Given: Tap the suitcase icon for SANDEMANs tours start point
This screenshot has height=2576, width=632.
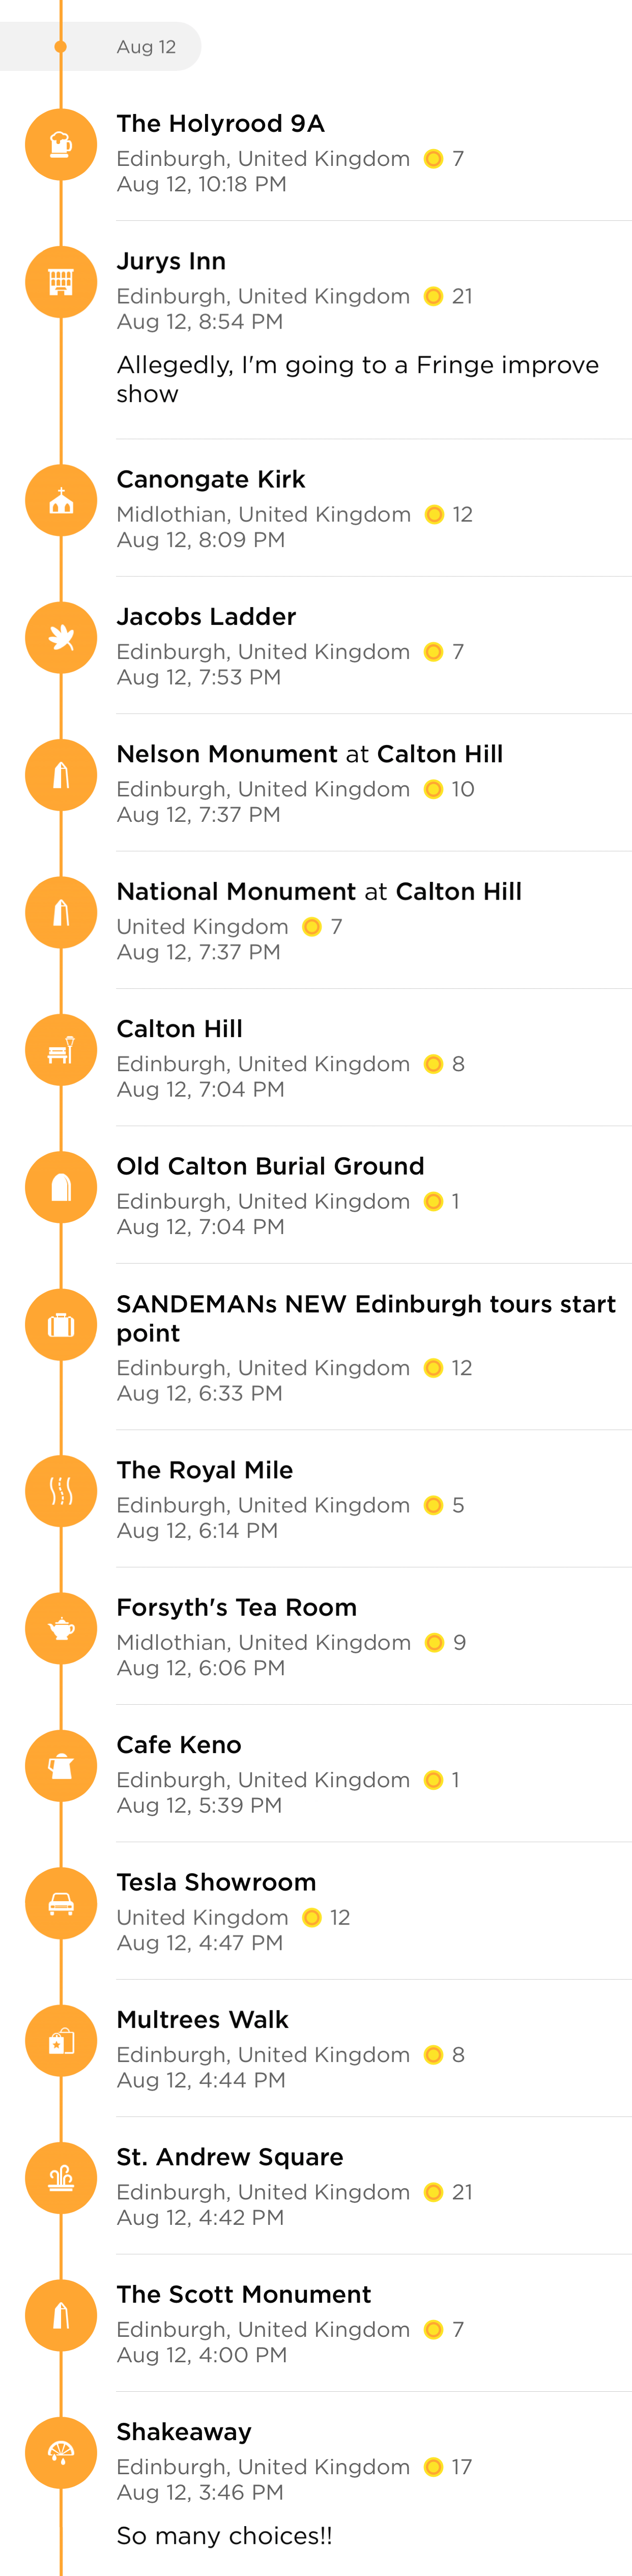Looking at the screenshot, I should coord(61,1325).
